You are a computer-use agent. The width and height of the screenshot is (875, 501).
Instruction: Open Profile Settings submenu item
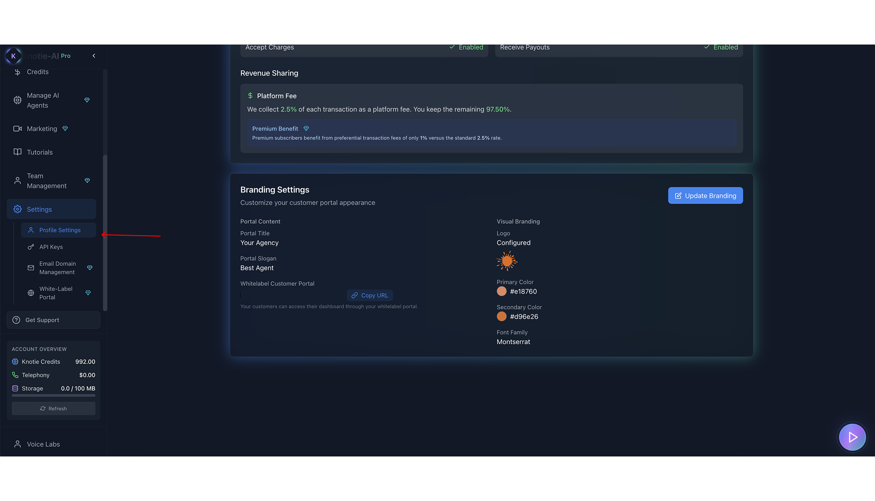pyautogui.click(x=58, y=230)
